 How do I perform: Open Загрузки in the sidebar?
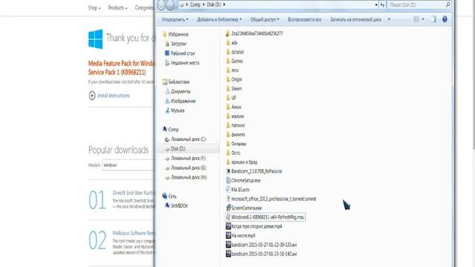[178, 44]
